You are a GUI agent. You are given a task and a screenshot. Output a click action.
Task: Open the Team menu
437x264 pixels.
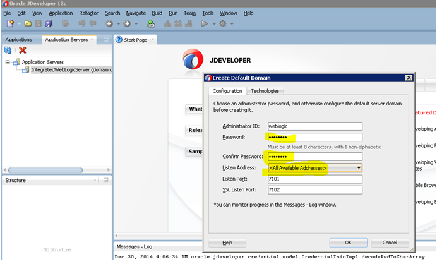pos(189,13)
